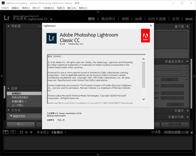This screenshot has height=156, width=196.
Task: Click the arrow after 开始使用 Lightroom CC
Action: click(51, 19)
